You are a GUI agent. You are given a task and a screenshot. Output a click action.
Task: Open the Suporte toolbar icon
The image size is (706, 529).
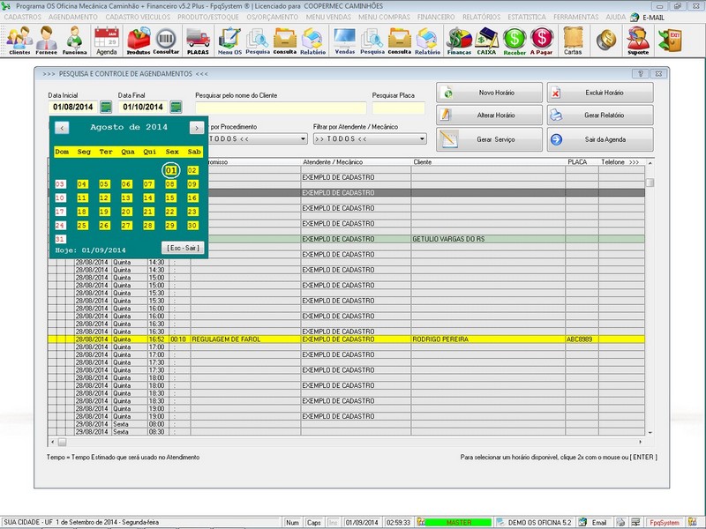637,41
